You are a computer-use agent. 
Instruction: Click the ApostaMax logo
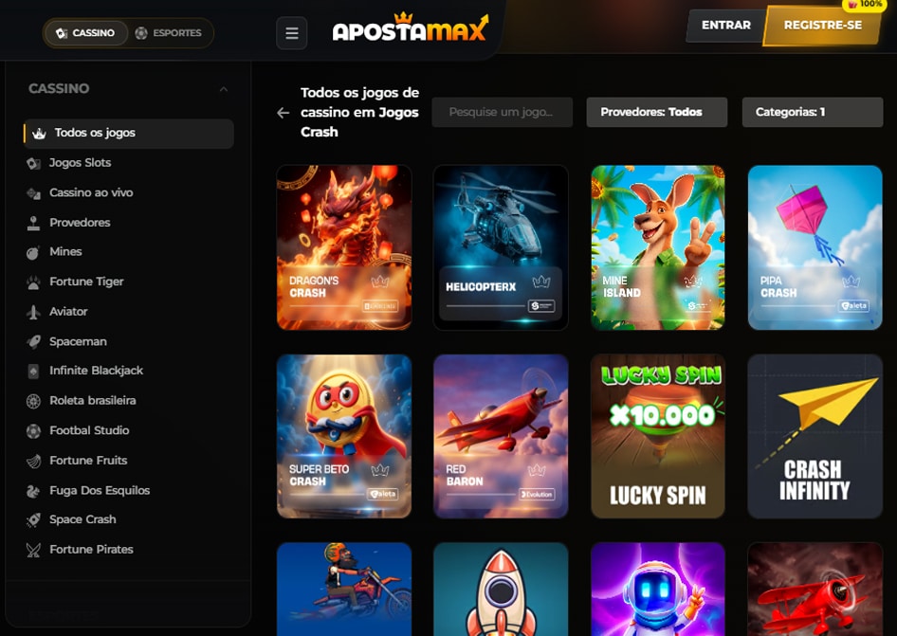(411, 28)
